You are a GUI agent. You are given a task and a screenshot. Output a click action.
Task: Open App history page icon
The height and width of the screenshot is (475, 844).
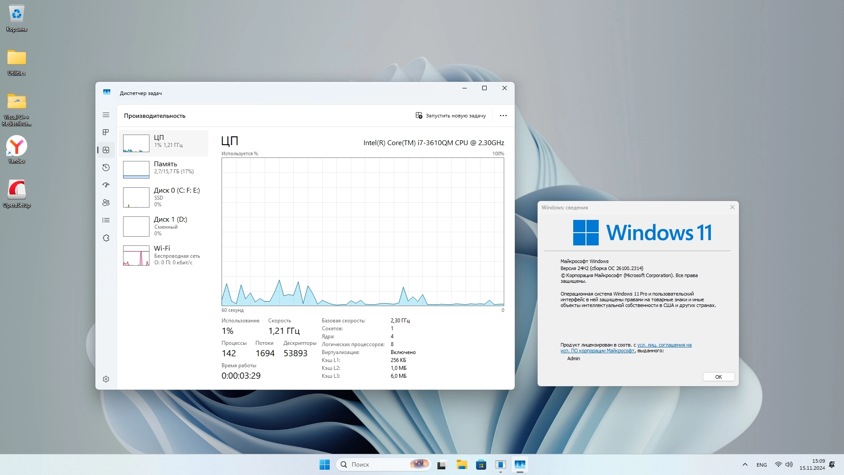point(106,168)
